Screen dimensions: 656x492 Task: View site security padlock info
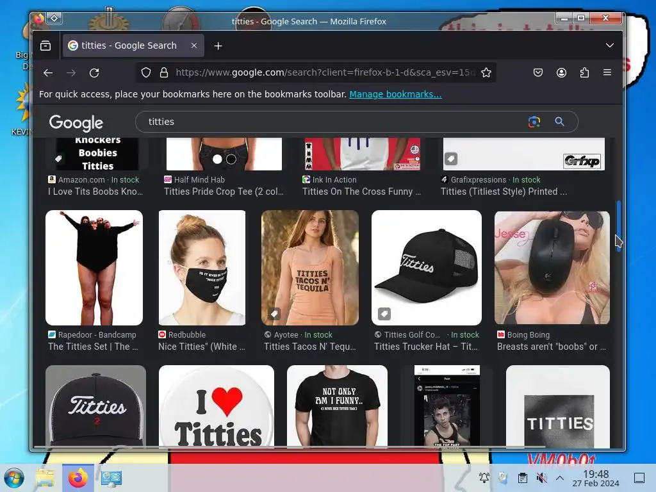tap(164, 73)
